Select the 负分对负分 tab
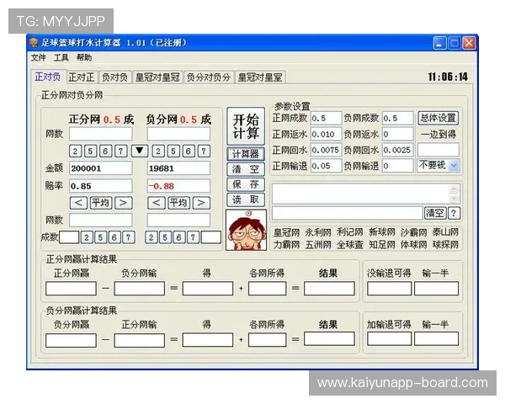The width and height of the screenshot is (505, 404). pyautogui.click(x=208, y=77)
